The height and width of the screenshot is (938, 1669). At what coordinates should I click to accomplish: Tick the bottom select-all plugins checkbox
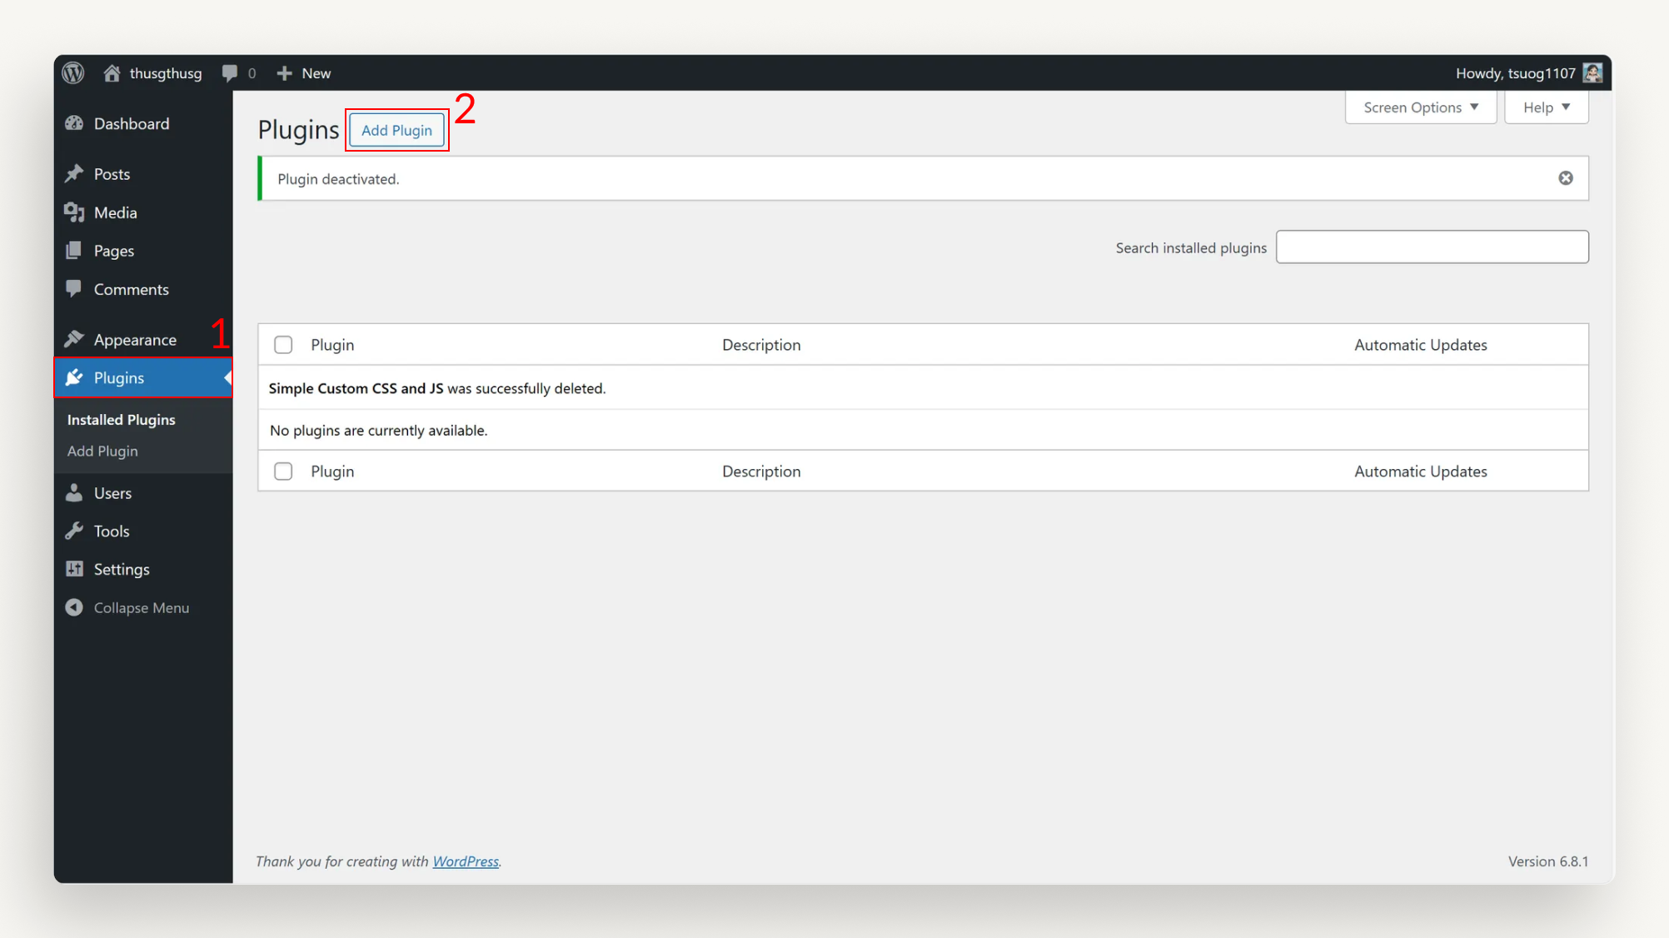tap(283, 471)
